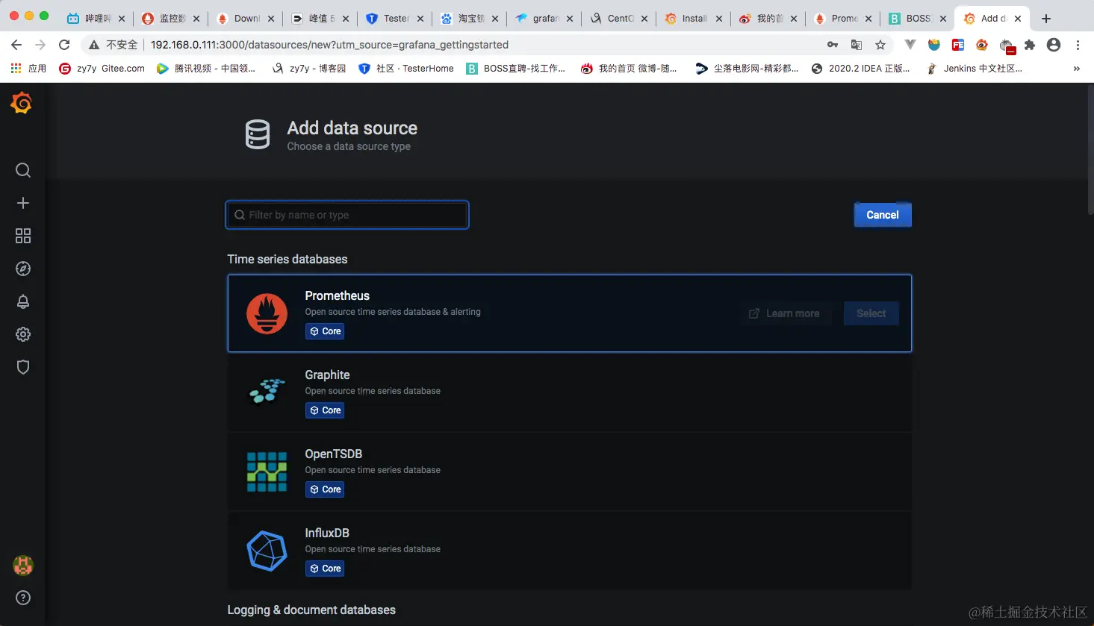
Task: Bookmark this page with star icon
Action: click(880, 45)
